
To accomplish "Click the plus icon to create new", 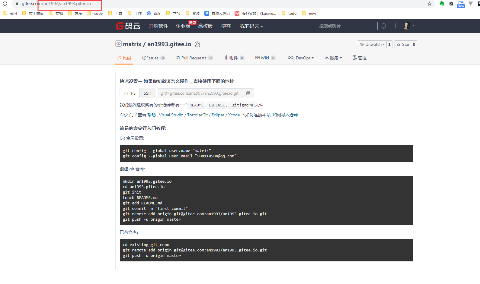I will click(x=395, y=26).
